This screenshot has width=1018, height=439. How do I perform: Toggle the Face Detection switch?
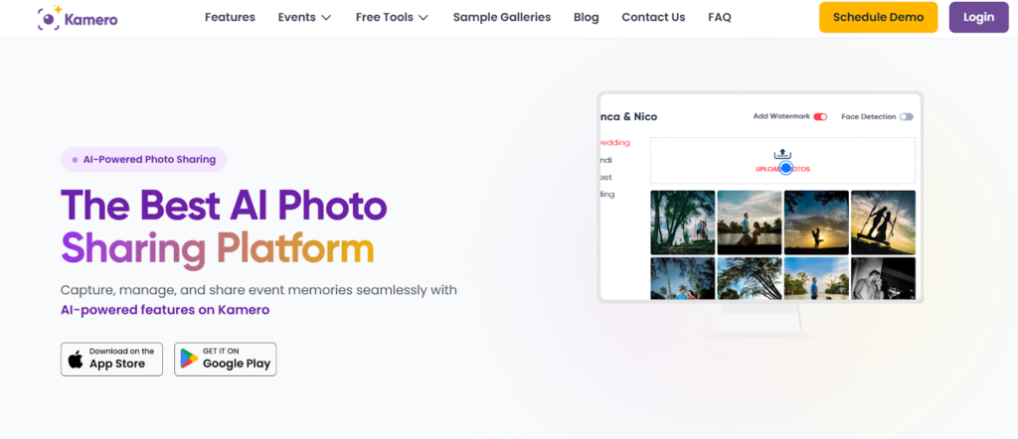pyautogui.click(x=907, y=117)
